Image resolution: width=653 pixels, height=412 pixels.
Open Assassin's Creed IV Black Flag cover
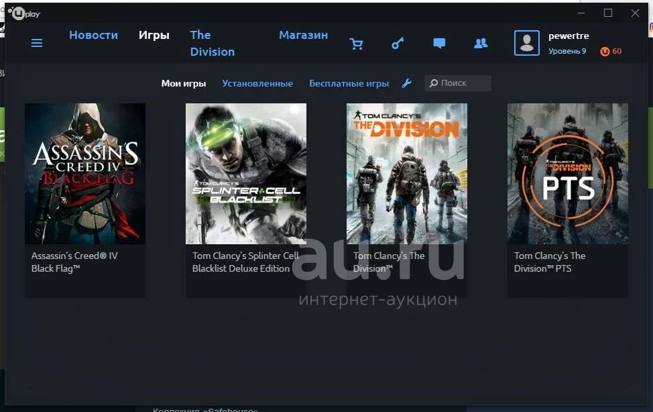click(x=85, y=174)
